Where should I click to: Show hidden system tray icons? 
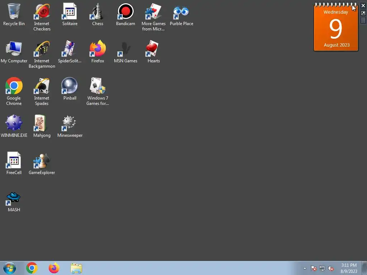(305, 268)
